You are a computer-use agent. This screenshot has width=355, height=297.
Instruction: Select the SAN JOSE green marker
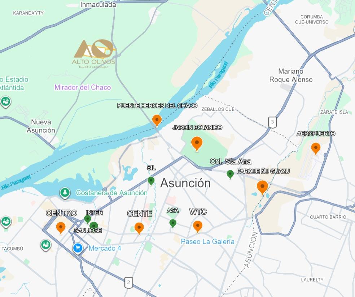[x=94, y=226]
